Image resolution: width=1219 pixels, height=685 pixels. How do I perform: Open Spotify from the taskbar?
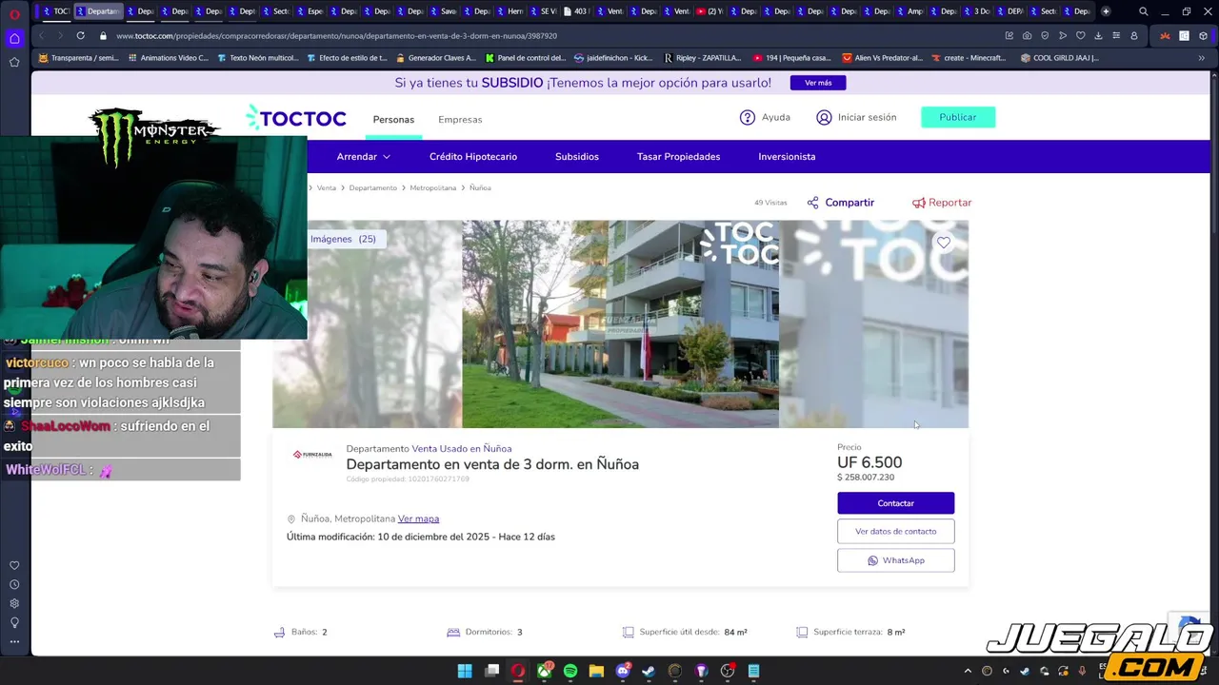tap(570, 671)
